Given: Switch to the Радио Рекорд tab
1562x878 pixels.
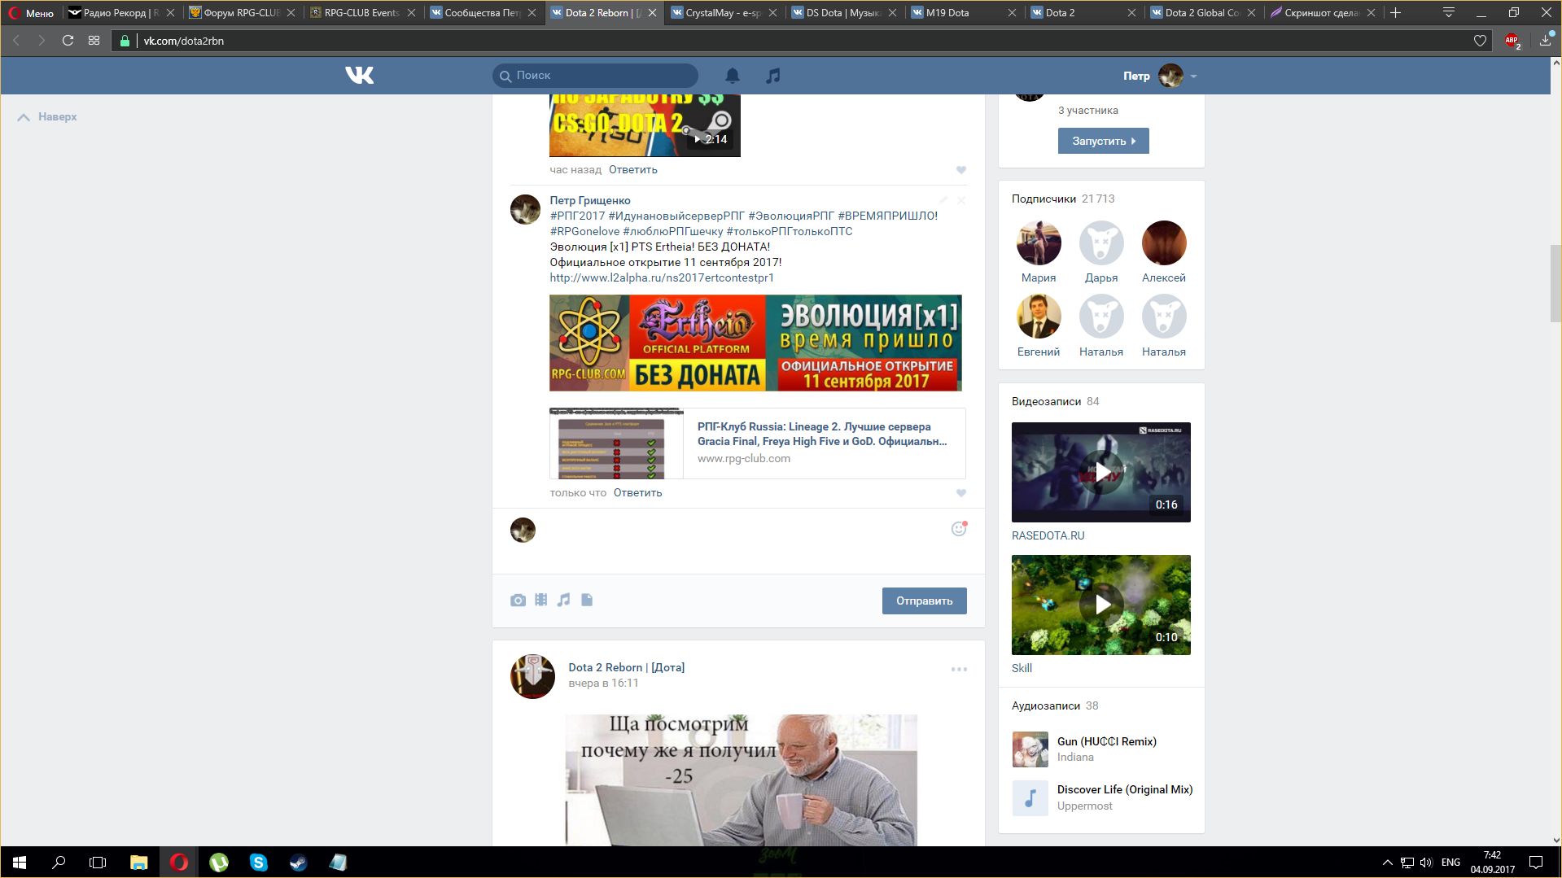Looking at the screenshot, I should 121,13.
